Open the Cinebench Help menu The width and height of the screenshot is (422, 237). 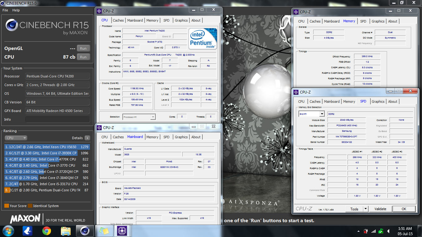click(16, 10)
